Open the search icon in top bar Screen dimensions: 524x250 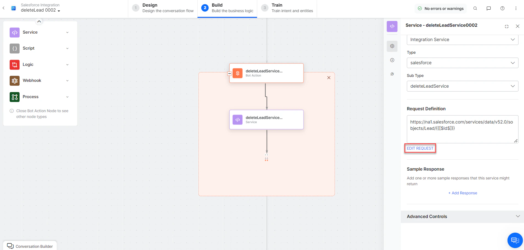pyautogui.click(x=475, y=8)
